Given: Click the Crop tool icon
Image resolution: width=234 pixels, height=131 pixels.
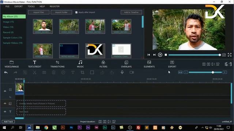Looking at the screenshot, I should tap(82, 72).
